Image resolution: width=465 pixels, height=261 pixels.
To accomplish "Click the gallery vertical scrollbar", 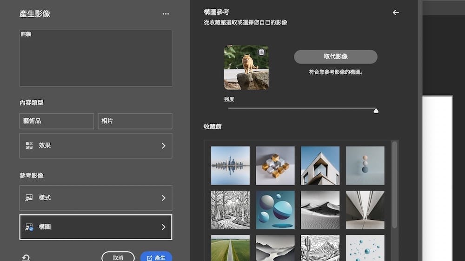I will click(x=394, y=185).
